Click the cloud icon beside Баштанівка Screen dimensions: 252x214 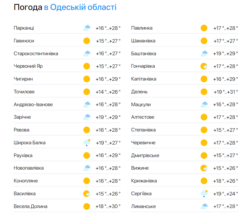[204, 53]
